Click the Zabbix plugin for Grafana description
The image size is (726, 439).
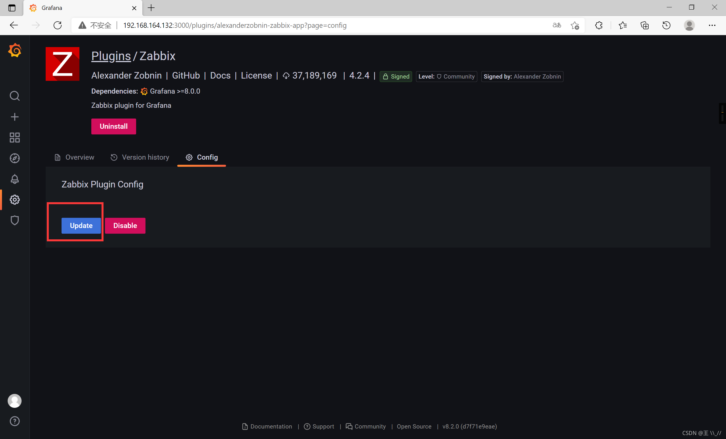(131, 105)
